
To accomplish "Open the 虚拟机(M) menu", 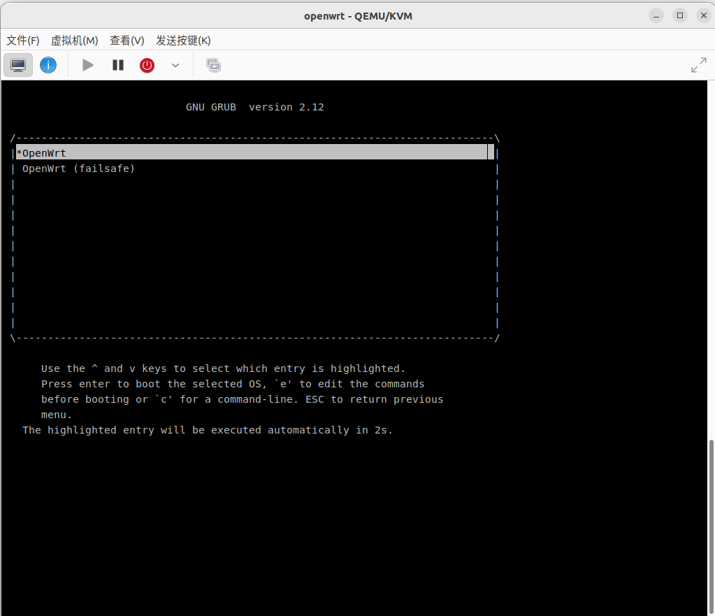I will [x=74, y=41].
